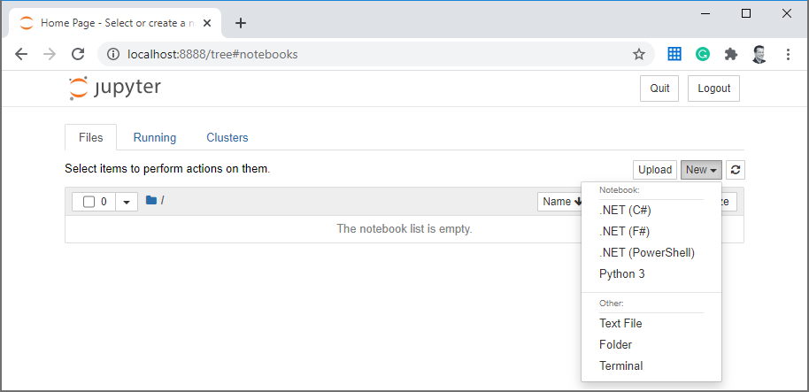
Task: Close the Home Page tab
Action: (x=207, y=23)
